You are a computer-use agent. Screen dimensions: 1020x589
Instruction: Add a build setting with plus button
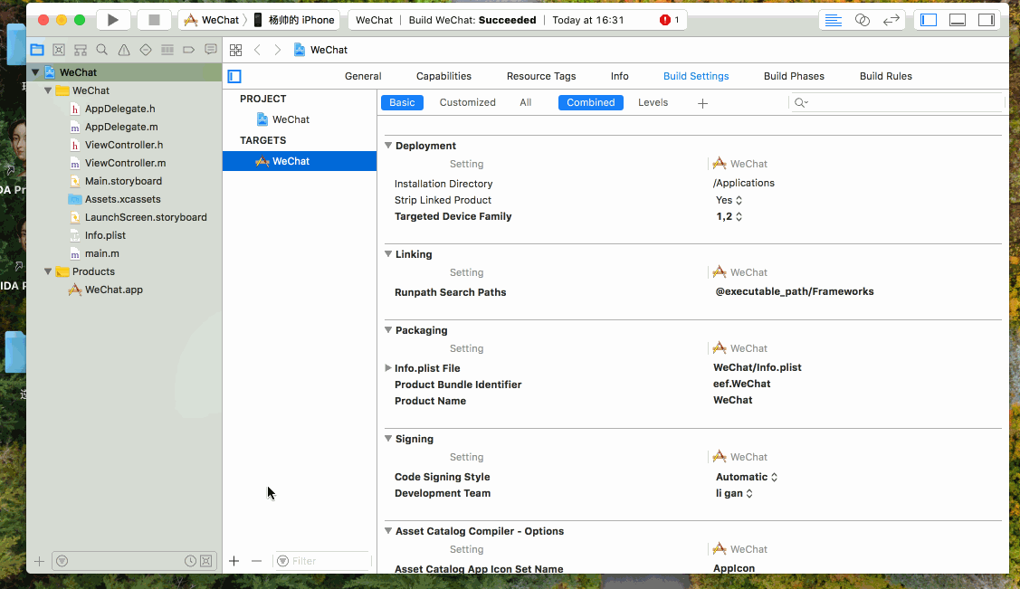(702, 103)
